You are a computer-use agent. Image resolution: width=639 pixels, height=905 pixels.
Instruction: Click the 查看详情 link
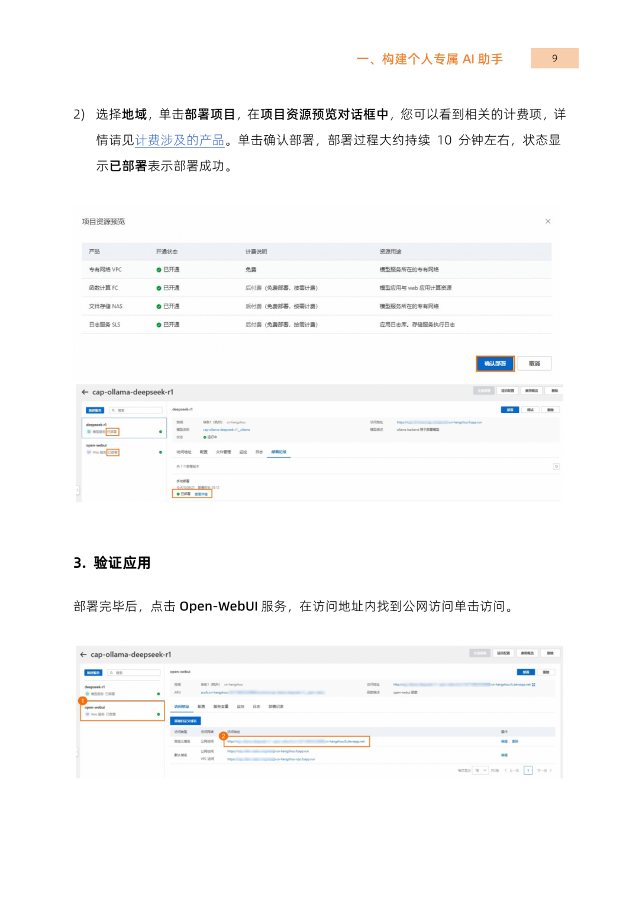click(x=201, y=494)
